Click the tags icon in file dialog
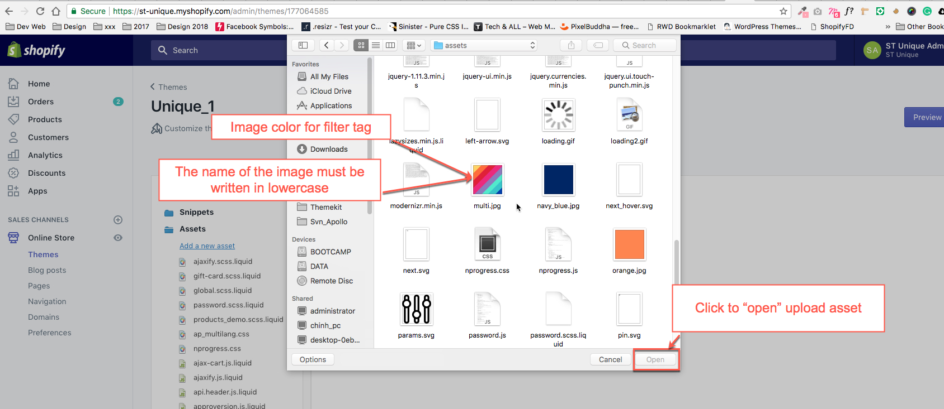The image size is (944, 409). click(x=598, y=45)
